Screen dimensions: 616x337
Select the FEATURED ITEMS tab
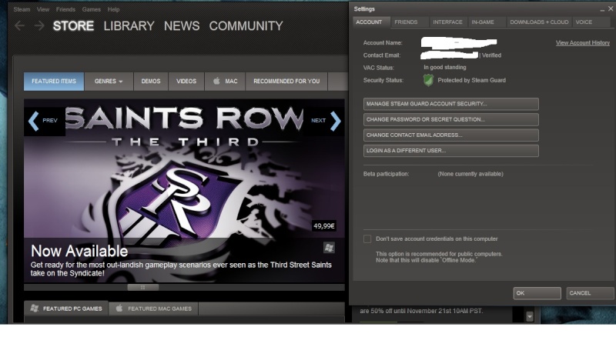[x=54, y=82]
